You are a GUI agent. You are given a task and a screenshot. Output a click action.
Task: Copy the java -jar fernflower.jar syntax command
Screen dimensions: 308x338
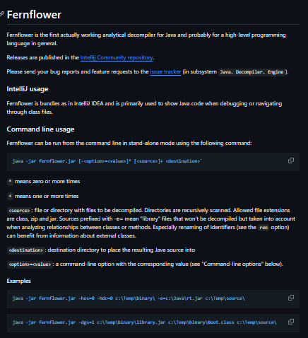[291, 161]
